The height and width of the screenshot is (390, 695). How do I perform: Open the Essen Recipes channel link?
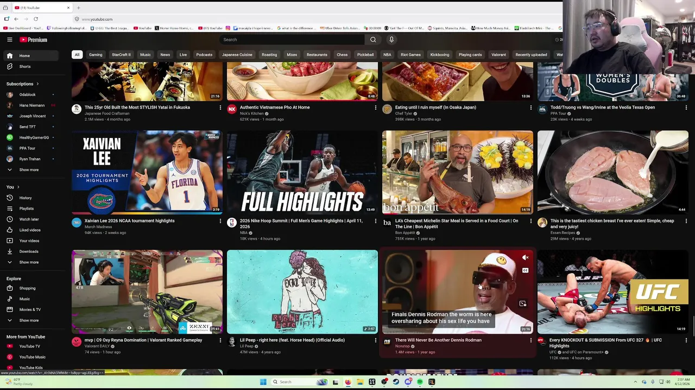coord(563,233)
